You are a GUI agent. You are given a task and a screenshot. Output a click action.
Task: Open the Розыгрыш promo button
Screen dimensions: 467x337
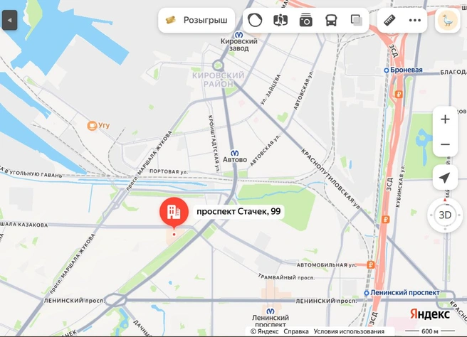196,20
